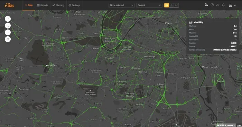Open the Map tab
Viewport: 242px width, 127px height.
(x=29, y=5)
